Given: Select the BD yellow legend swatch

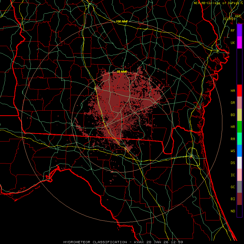Looking at the screenshot, I should pyautogui.click(x=239, y=115).
